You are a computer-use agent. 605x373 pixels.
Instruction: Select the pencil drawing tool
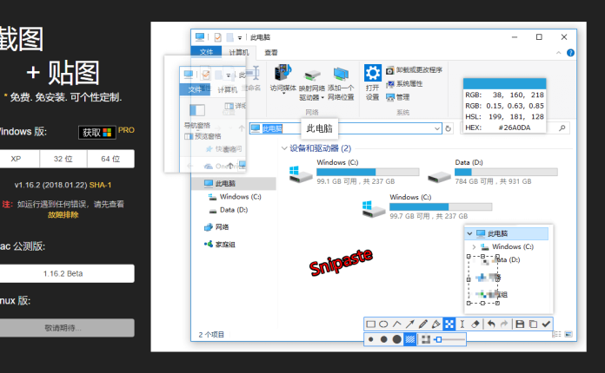click(x=422, y=324)
